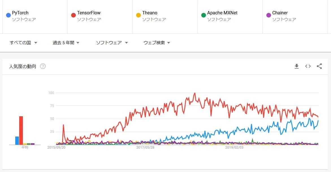Click the Apache MXNet green color dot

[203, 15]
